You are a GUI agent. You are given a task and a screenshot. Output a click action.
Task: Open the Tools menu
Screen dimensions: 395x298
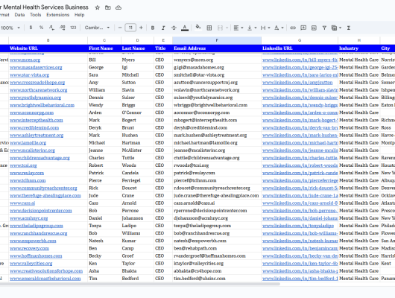point(35,15)
